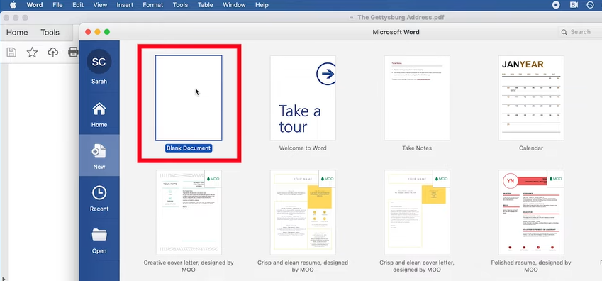Open the Format menu
602x281 pixels.
(153, 5)
